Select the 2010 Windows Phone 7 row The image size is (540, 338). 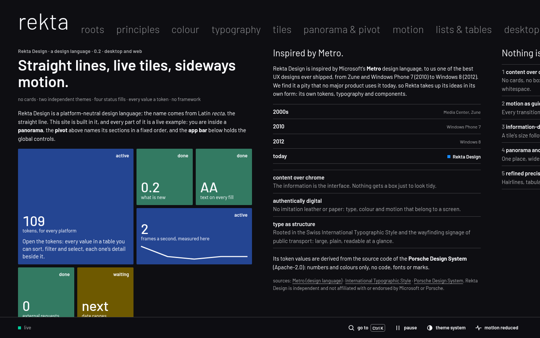point(377,127)
